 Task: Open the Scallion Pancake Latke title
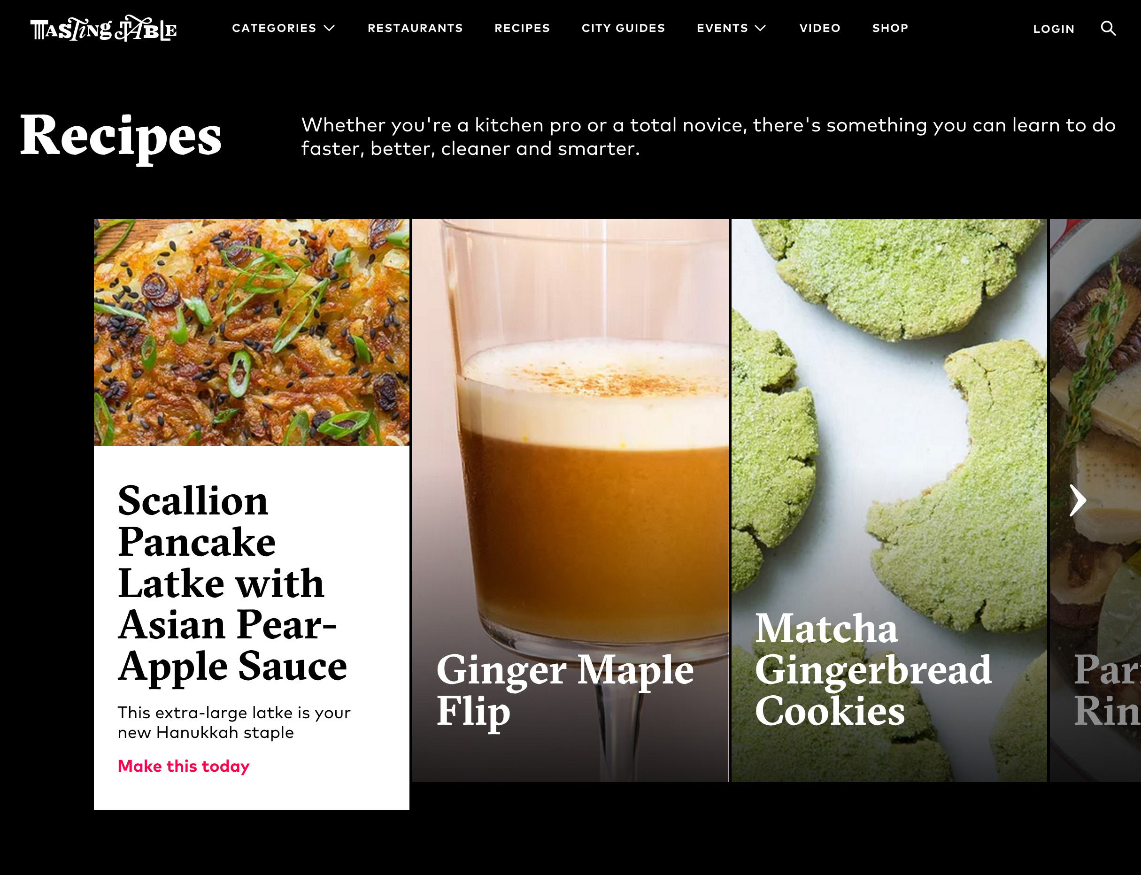(x=232, y=583)
